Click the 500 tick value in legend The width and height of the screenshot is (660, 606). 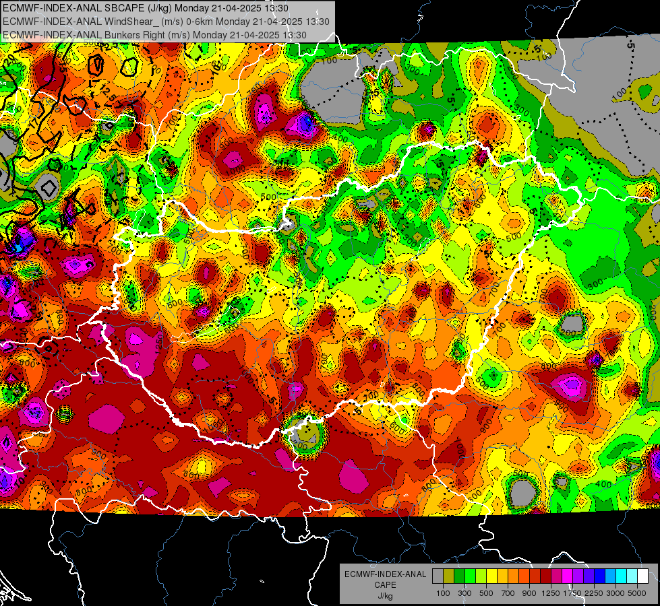pyautogui.click(x=486, y=593)
